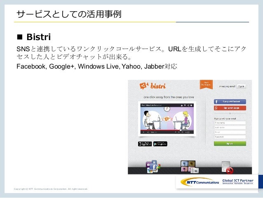The width and height of the screenshot is (263, 198).
Task: Click the Global ICT Partner text
Action: pos(238,181)
